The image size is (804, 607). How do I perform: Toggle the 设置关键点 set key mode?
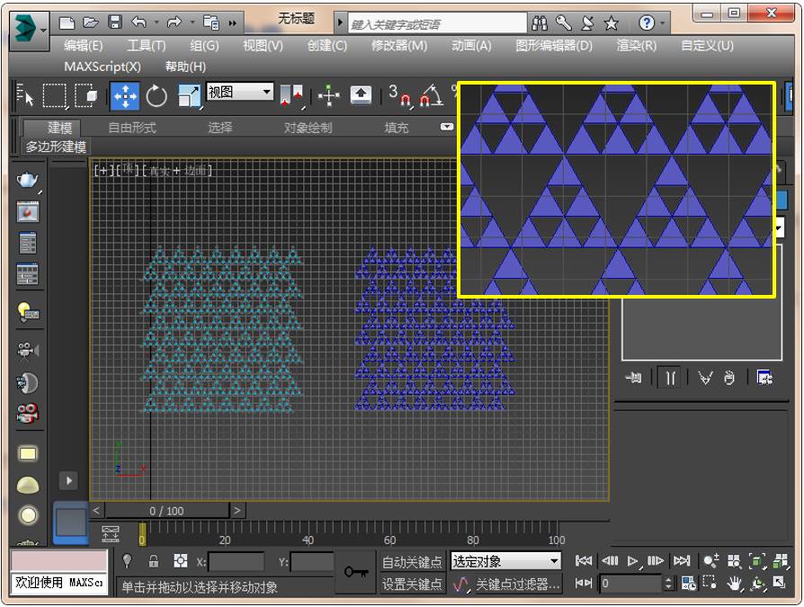[x=412, y=584]
